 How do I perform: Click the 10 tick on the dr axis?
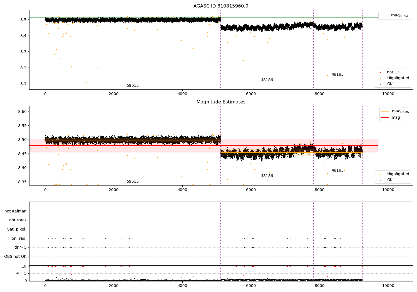24,266
